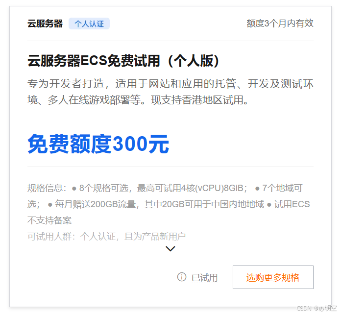Click the 免费额度300元 headline
341x315 pixels.
tap(98, 144)
